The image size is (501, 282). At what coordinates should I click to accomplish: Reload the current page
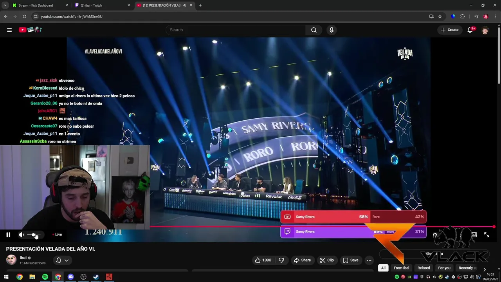[x=24, y=16]
